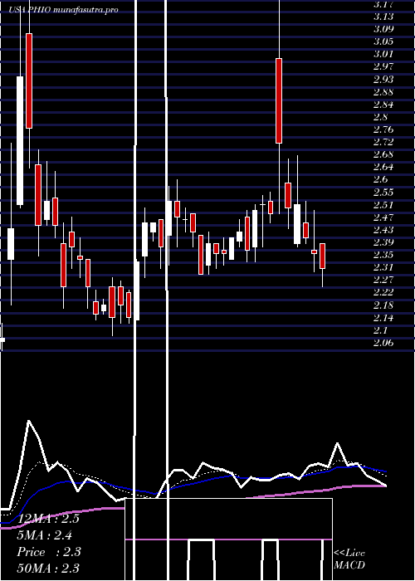The width and height of the screenshot is (415, 581).
Task: Click the 2.6 axis value
Action: (381, 180)
